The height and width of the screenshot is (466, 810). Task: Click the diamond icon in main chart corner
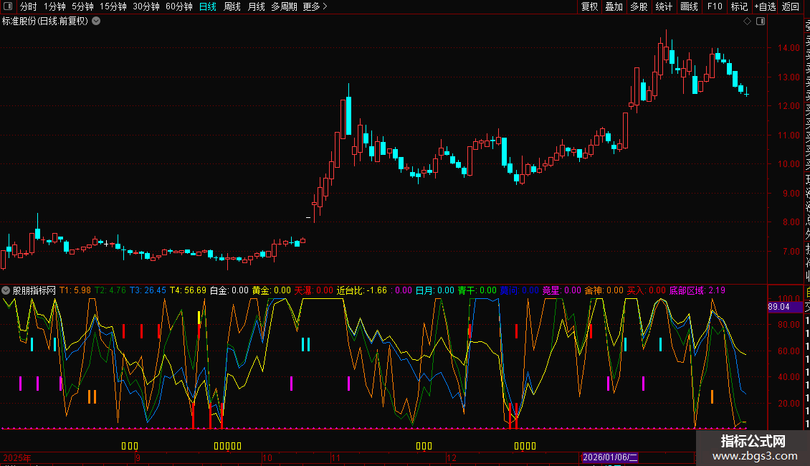(747, 22)
